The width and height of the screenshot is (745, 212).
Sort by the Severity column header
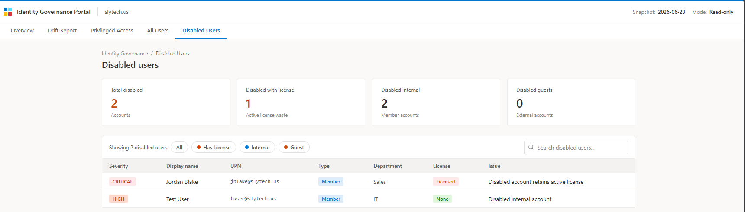(x=119, y=166)
